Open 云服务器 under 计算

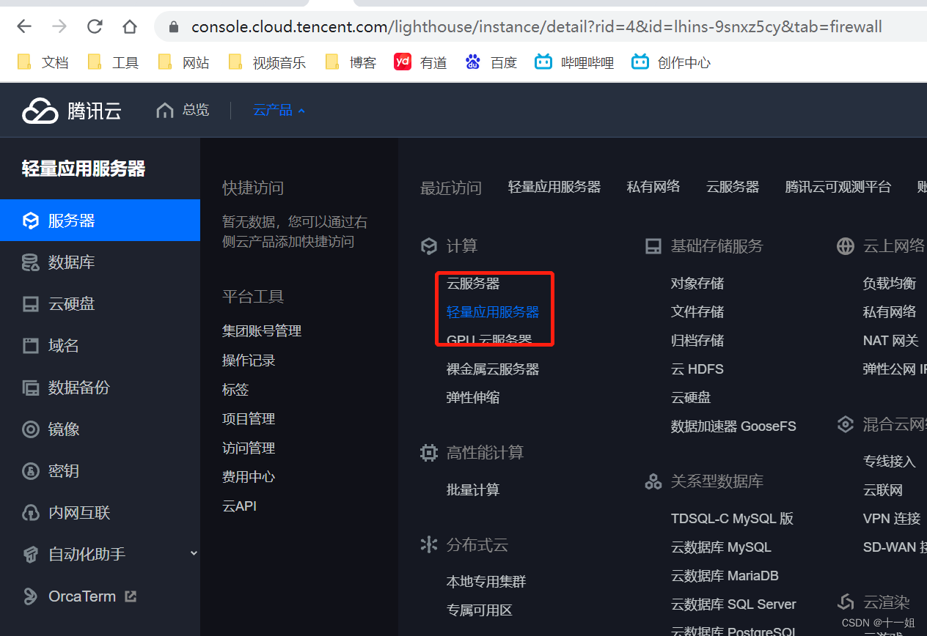[473, 284]
